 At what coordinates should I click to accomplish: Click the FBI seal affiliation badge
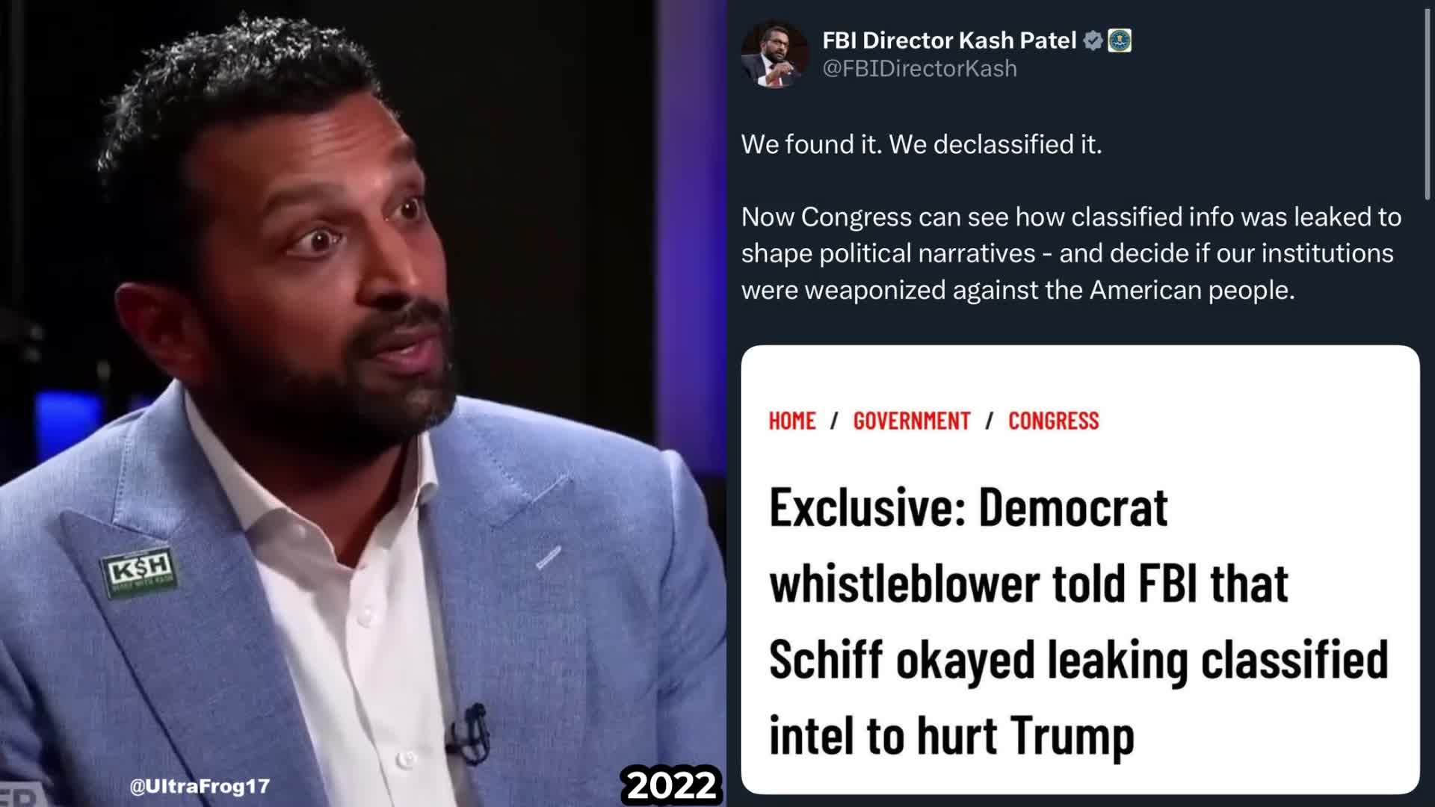pos(1119,40)
